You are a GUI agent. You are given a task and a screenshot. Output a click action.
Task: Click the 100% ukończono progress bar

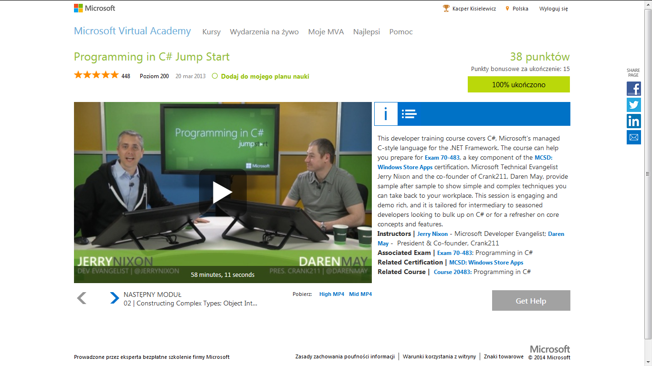click(x=518, y=85)
